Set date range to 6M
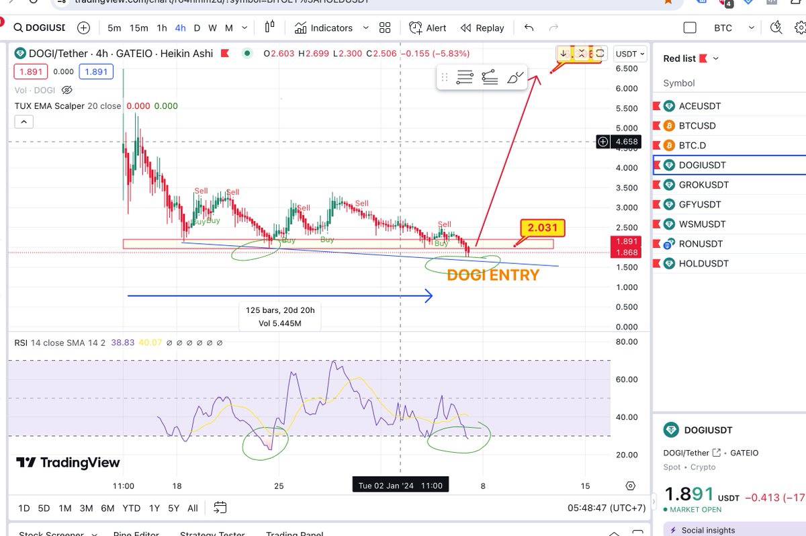Screen dimensions: 806x536 [107, 508]
